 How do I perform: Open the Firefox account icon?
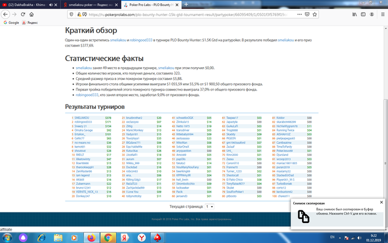[372, 14]
